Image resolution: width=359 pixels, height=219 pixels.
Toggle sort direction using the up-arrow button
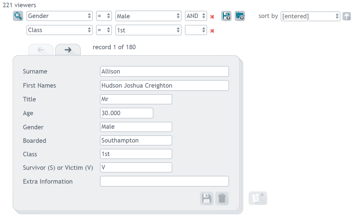347,16
